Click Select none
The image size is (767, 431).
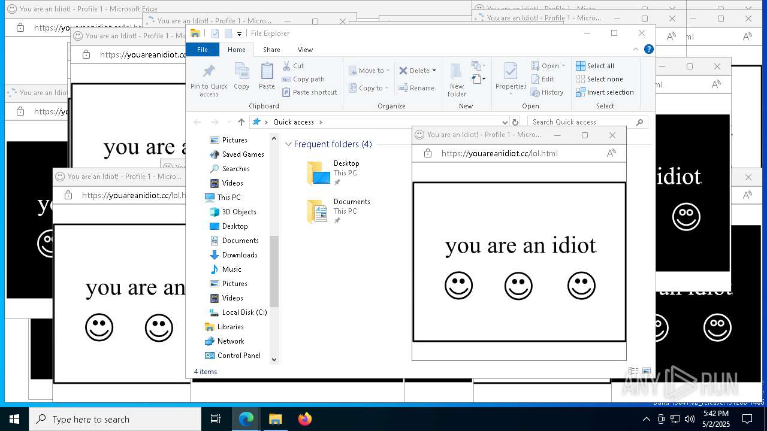599,79
